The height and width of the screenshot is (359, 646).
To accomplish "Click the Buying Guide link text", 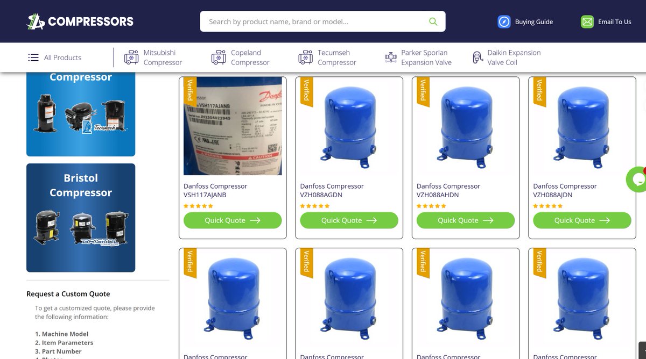I will tap(534, 22).
